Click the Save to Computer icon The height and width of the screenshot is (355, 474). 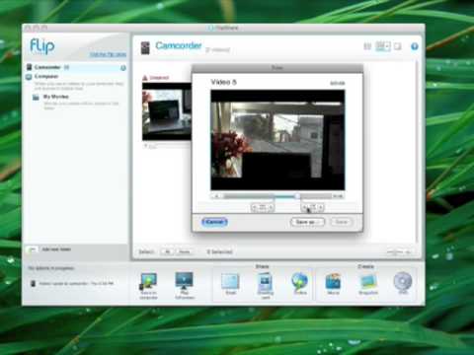click(148, 281)
